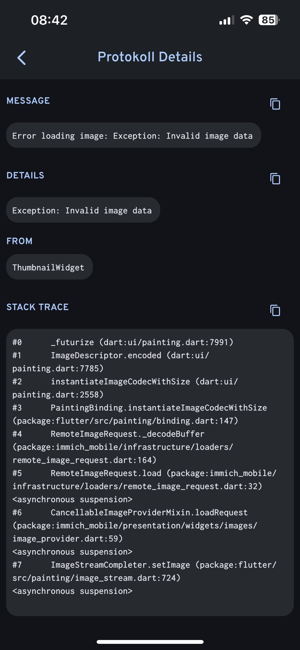
Task: Tap the #7 ImageStreamCompleter.setImage stack frame
Action: (x=144, y=571)
